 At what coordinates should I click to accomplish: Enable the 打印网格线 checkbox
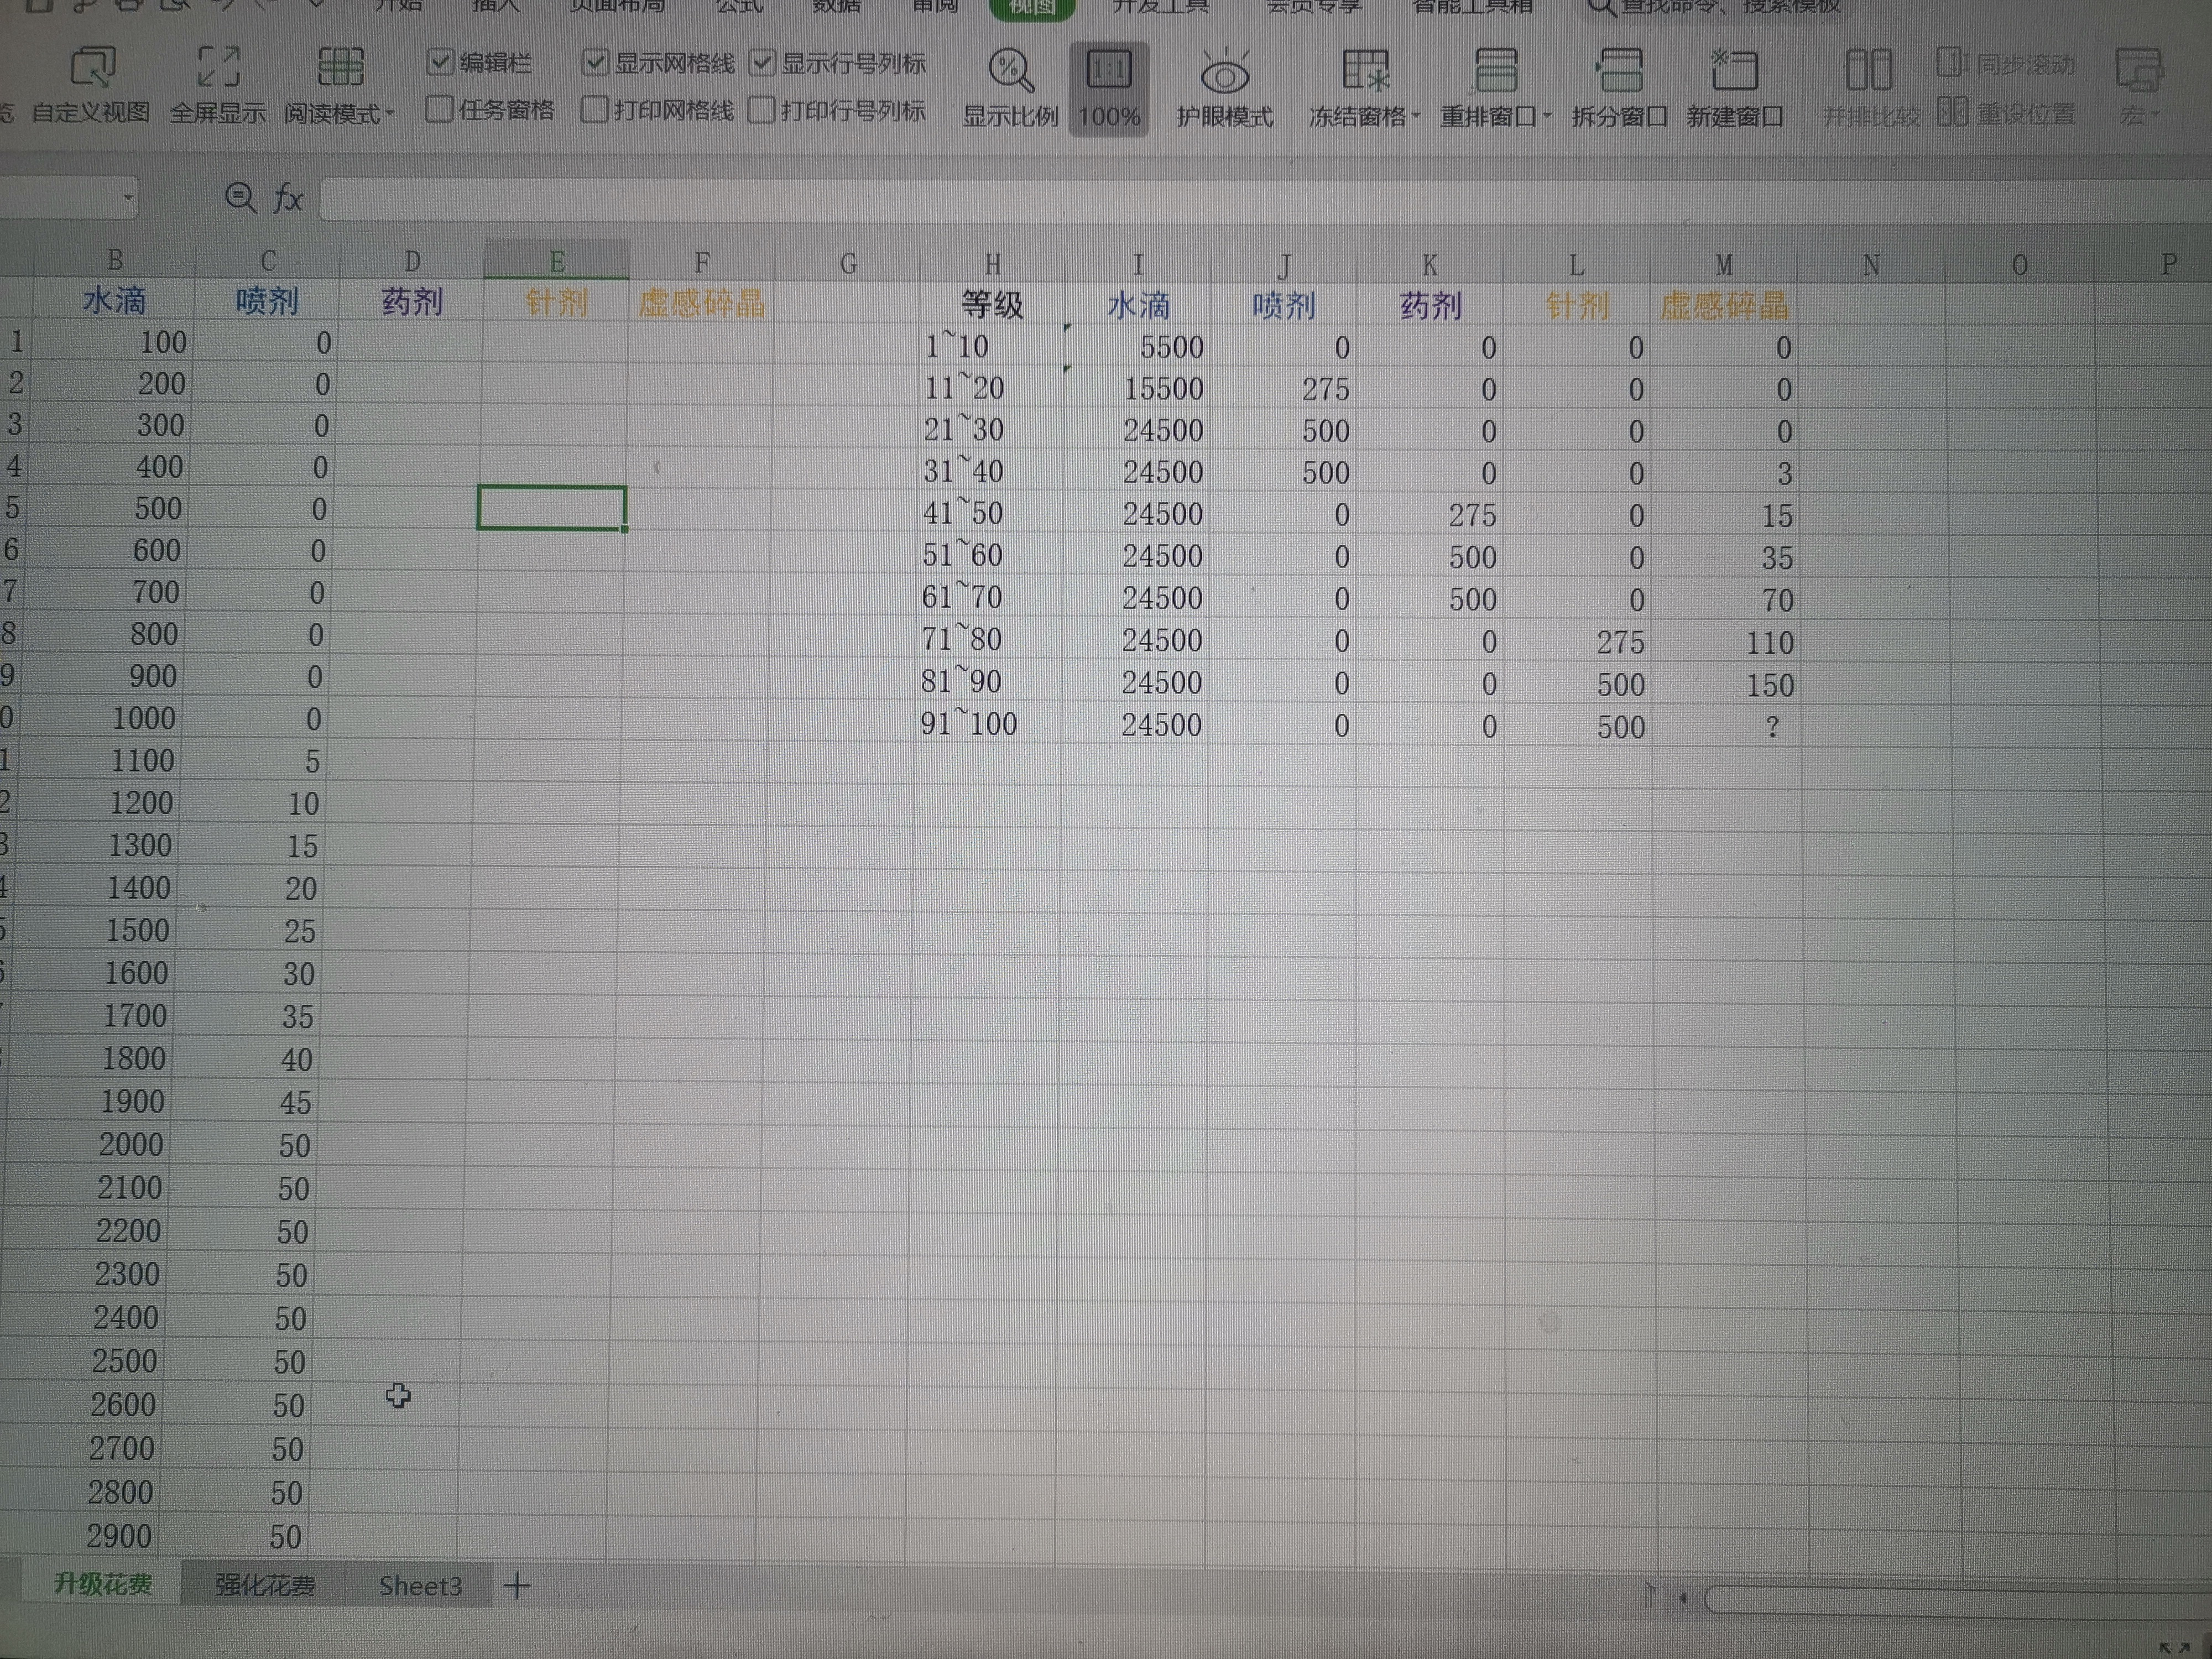(594, 110)
